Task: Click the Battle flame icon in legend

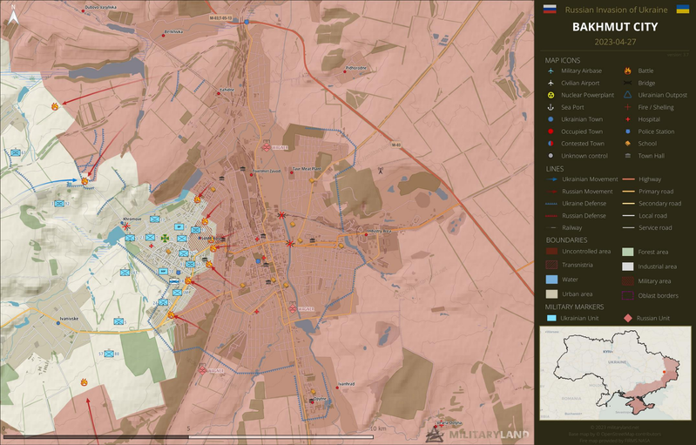Action: pyautogui.click(x=628, y=71)
